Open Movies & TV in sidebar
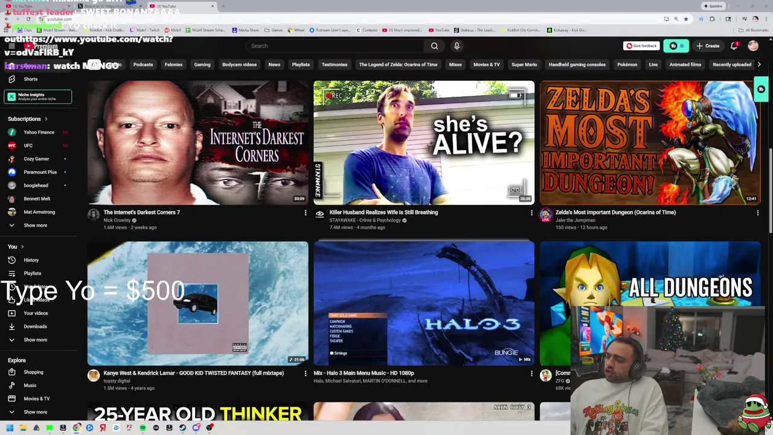This screenshot has height=435, width=773. tap(36, 399)
